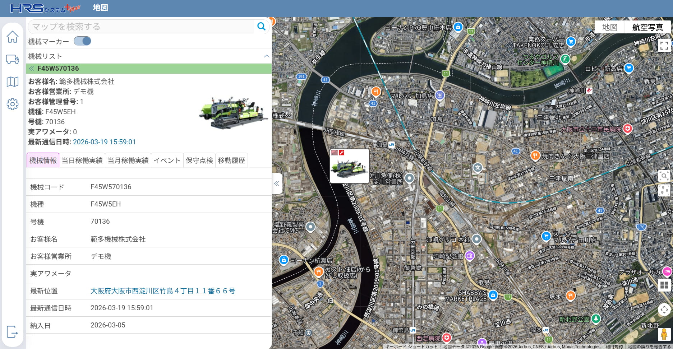Enter fullscreen map view
The width and height of the screenshot is (673, 349).
664,46
